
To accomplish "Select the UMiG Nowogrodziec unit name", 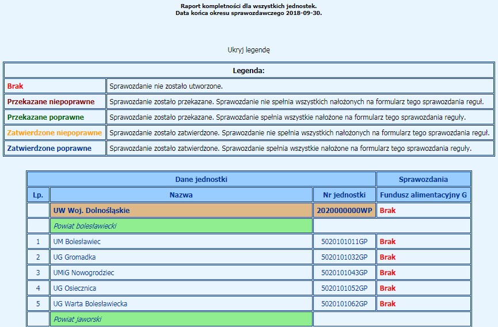I will (x=83, y=273).
